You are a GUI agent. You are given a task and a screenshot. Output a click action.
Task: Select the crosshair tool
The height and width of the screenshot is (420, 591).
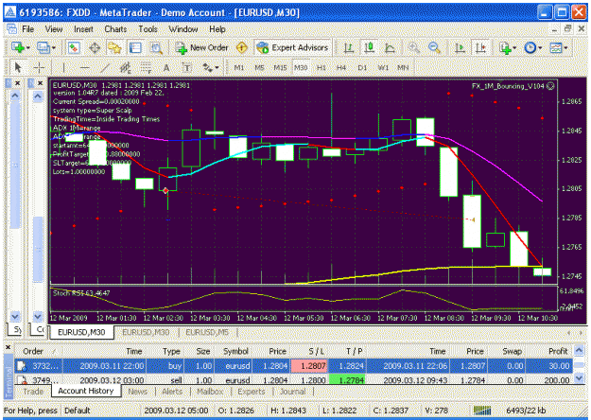pos(39,67)
